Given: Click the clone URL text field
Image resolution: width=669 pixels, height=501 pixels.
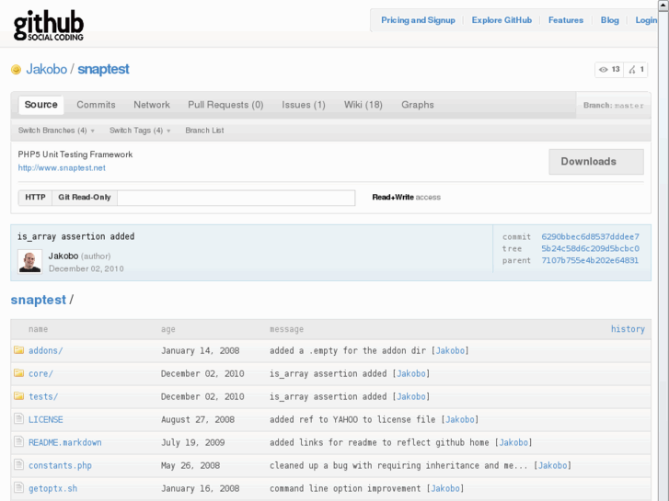Looking at the screenshot, I should [236, 198].
